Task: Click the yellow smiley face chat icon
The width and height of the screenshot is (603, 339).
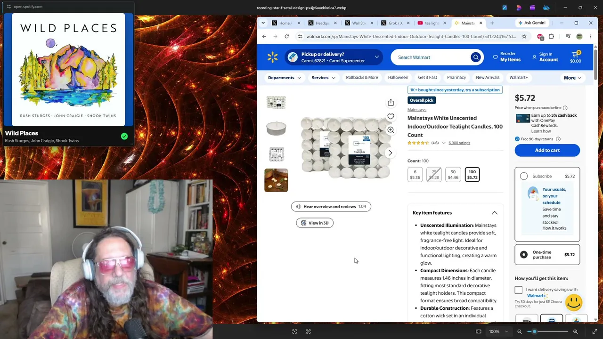Action: point(574,302)
